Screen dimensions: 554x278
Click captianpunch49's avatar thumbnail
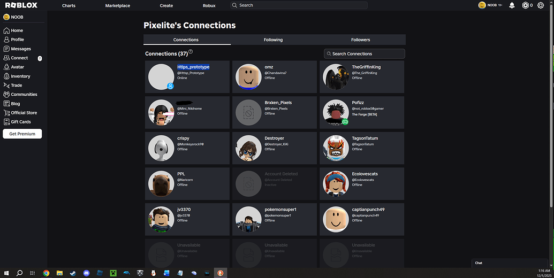pyautogui.click(x=336, y=219)
